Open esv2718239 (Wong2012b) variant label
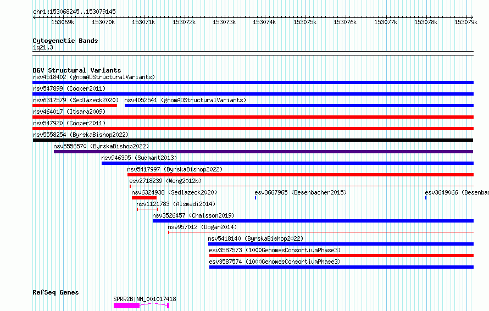 (165, 181)
